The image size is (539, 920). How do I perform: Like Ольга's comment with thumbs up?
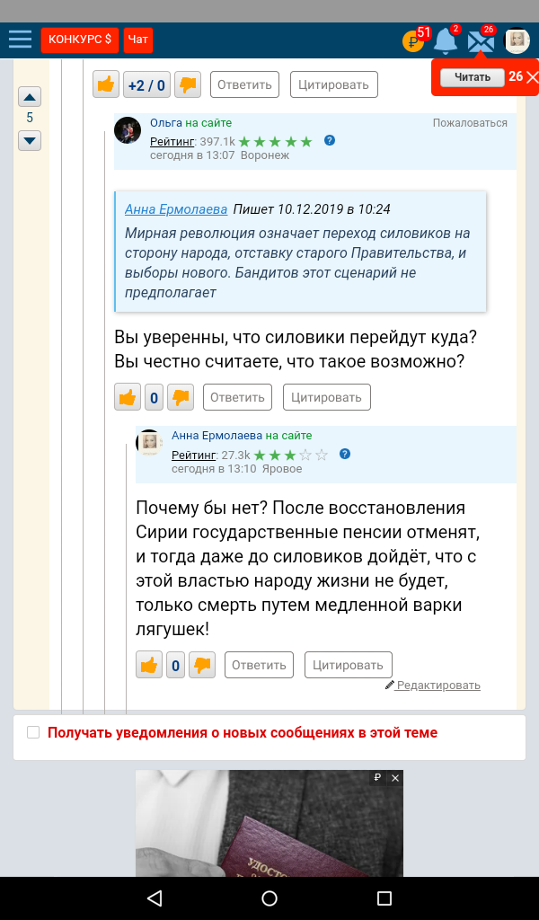pyautogui.click(x=128, y=396)
